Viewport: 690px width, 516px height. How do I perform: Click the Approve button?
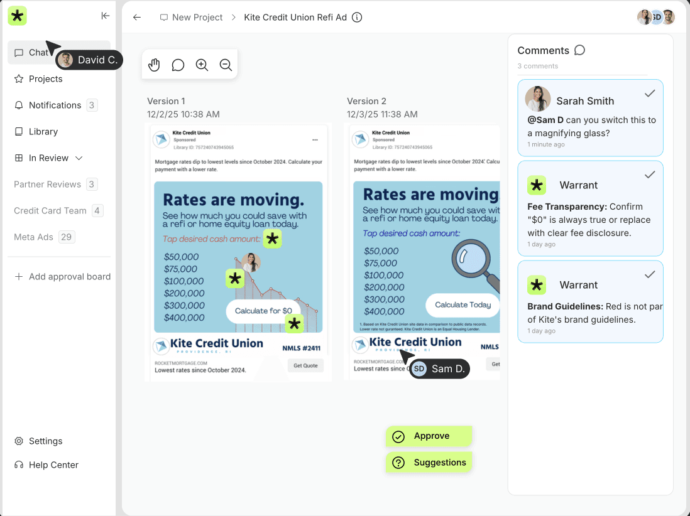(x=429, y=436)
